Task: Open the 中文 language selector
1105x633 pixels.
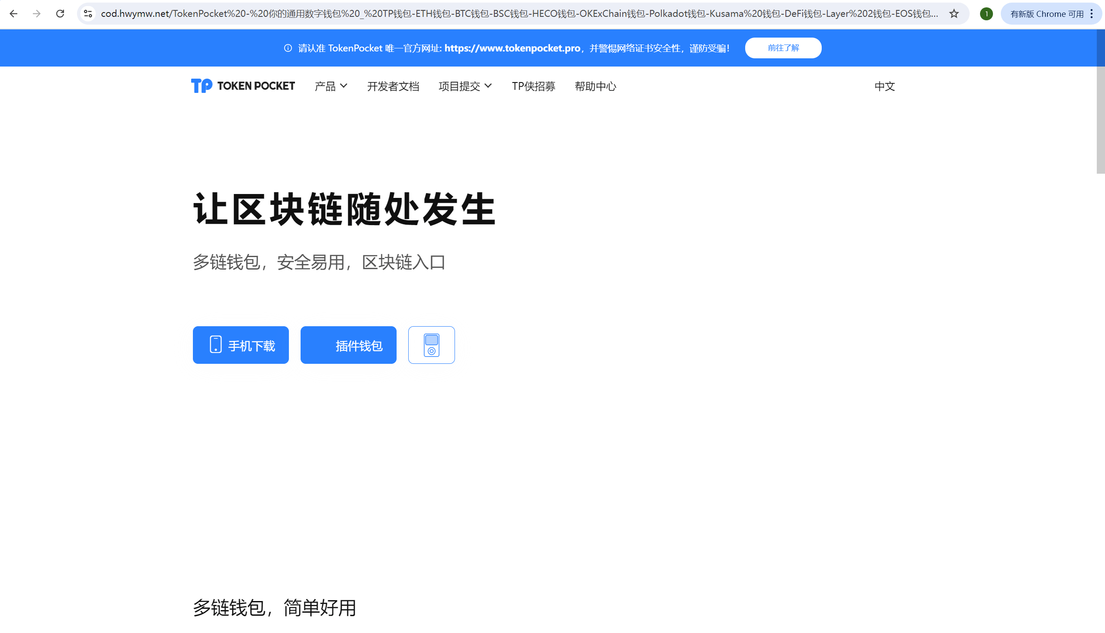Action: pos(884,86)
